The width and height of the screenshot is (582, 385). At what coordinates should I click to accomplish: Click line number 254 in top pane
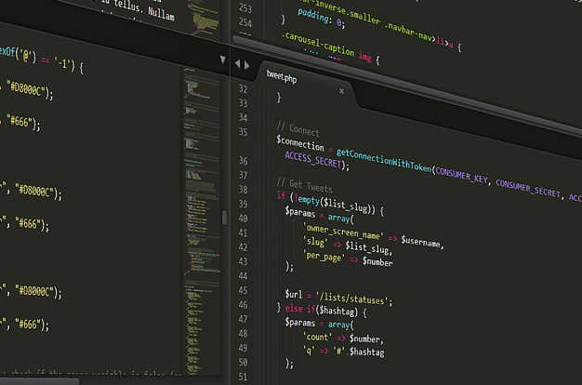click(245, 20)
